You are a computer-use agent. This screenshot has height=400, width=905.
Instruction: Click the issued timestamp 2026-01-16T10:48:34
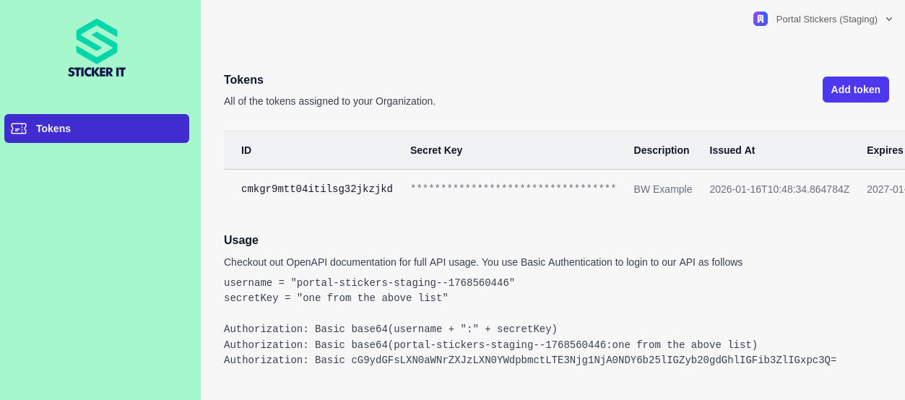[x=779, y=189]
